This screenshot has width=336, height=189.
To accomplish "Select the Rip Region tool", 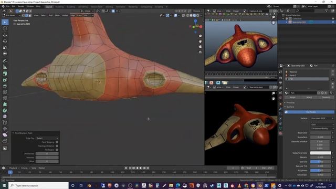I will click(x=5, y=141).
